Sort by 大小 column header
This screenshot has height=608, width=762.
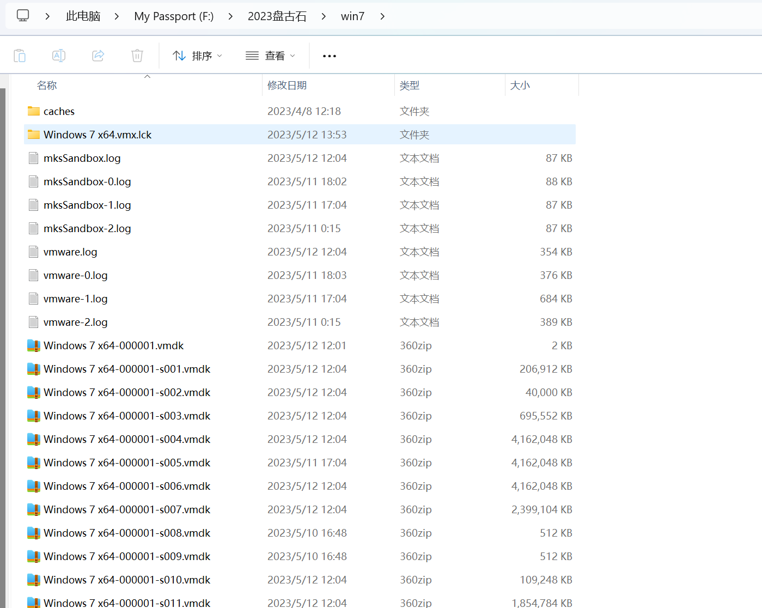(520, 86)
